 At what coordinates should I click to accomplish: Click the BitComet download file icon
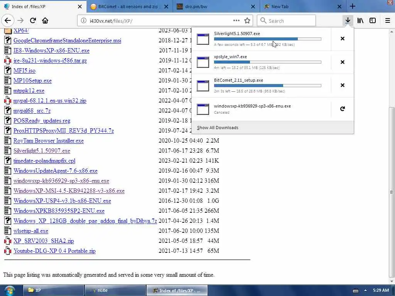(203, 86)
